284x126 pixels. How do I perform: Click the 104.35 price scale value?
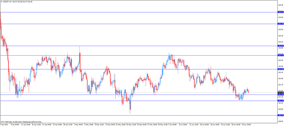click(281, 5)
